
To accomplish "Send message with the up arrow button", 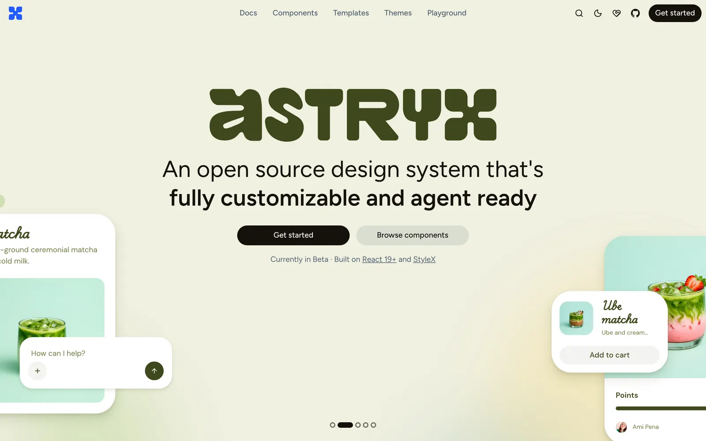I will (x=154, y=371).
